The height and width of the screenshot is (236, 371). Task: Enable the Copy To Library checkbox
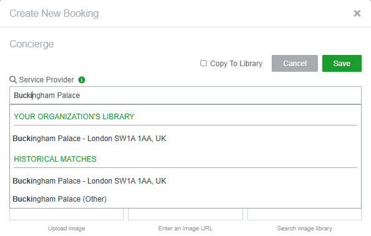click(x=204, y=63)
